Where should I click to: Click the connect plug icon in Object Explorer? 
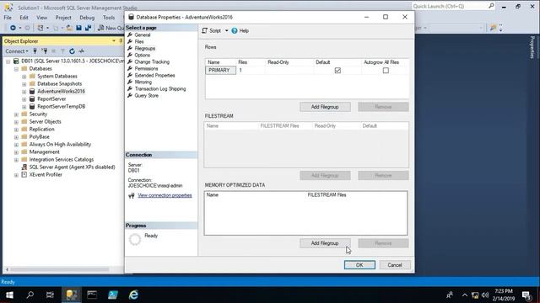tap(35, 51)
